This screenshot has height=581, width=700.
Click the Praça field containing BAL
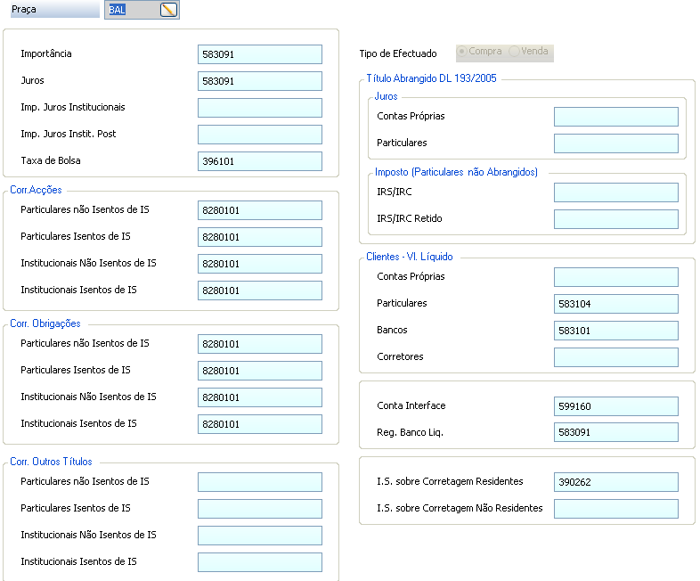[142, 10]
